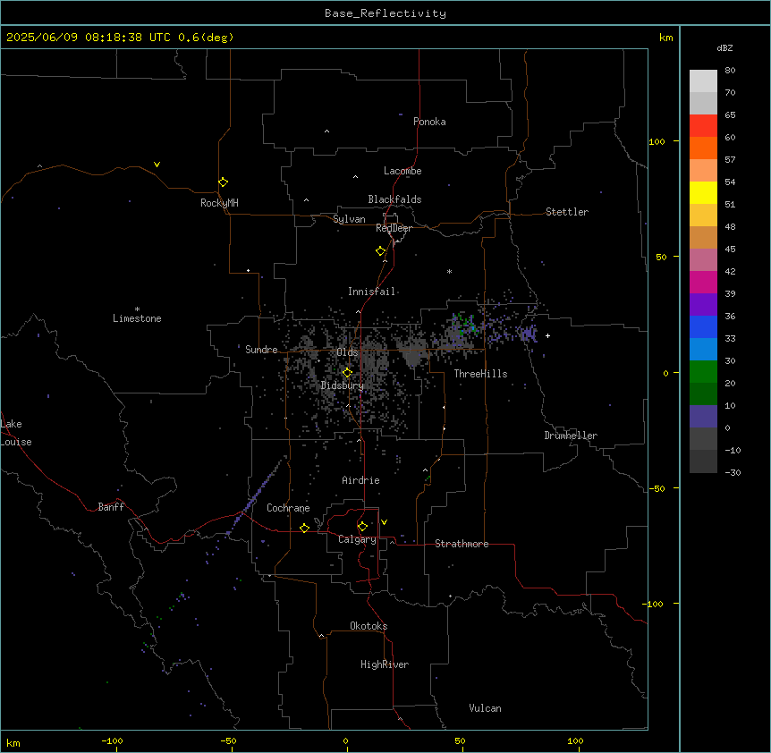Image resolution: width=771 pixels, height=753 pixels.
Task: Click the km unit label at top right
Action: click(666, 38)
